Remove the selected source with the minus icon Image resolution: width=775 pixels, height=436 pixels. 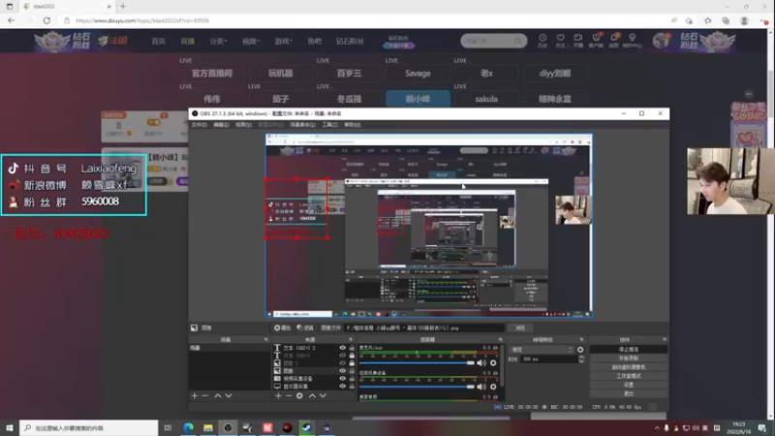pyautogui.click(x=289, y=396)
